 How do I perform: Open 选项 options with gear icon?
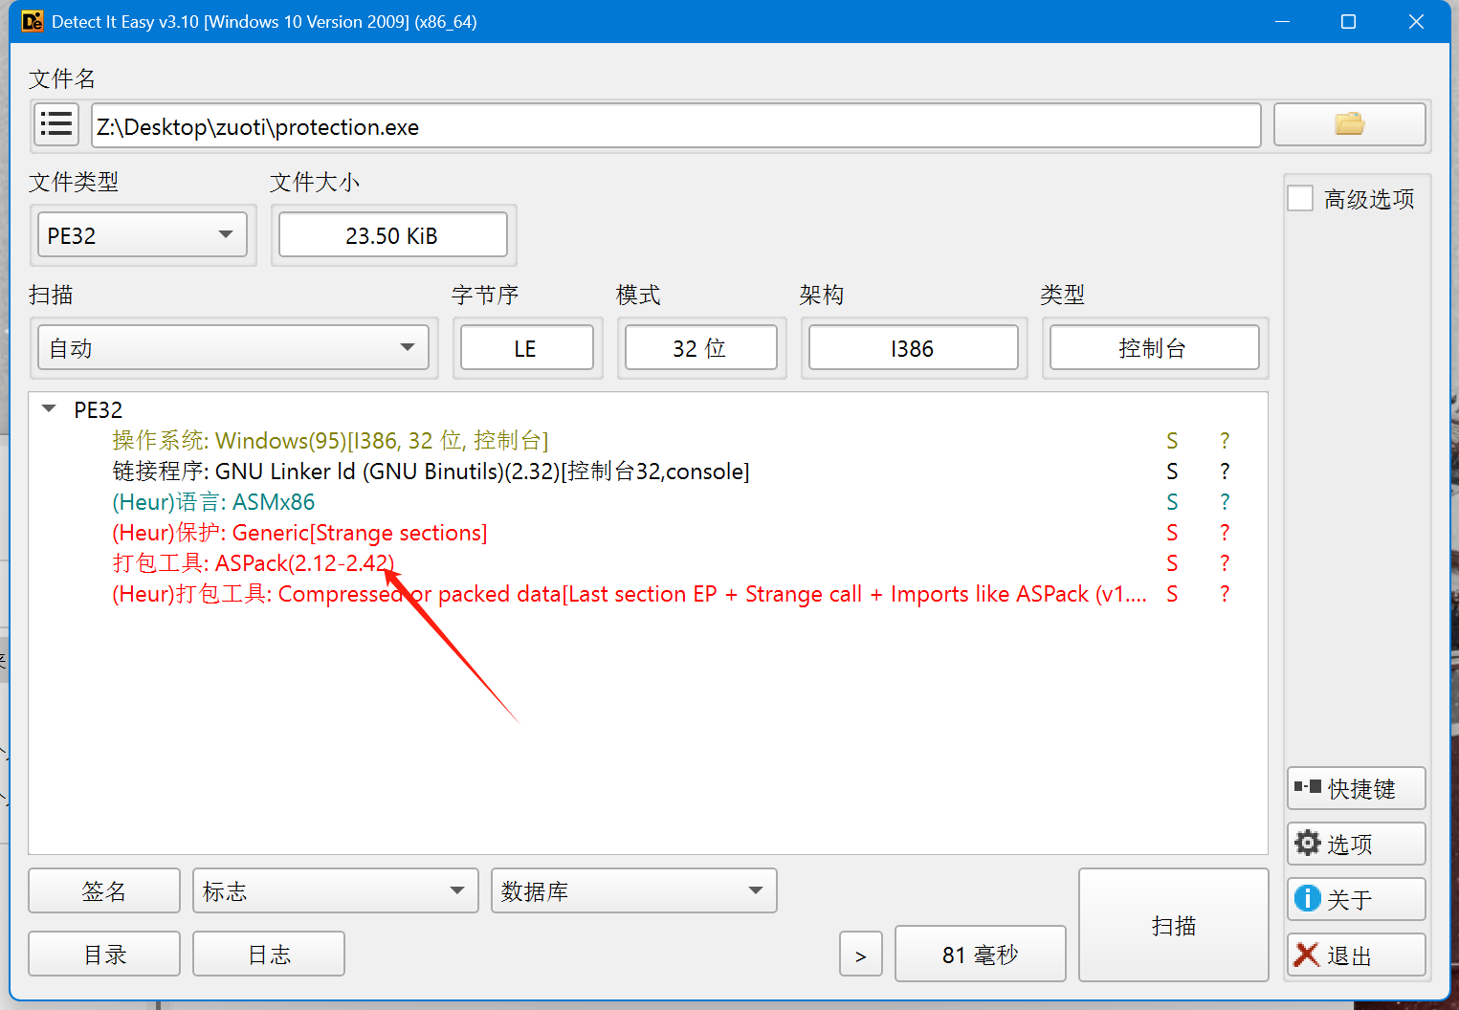click(1357, 844)
